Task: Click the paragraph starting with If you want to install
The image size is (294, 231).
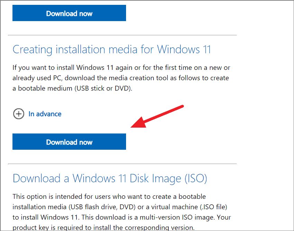Action: point(121,78)
